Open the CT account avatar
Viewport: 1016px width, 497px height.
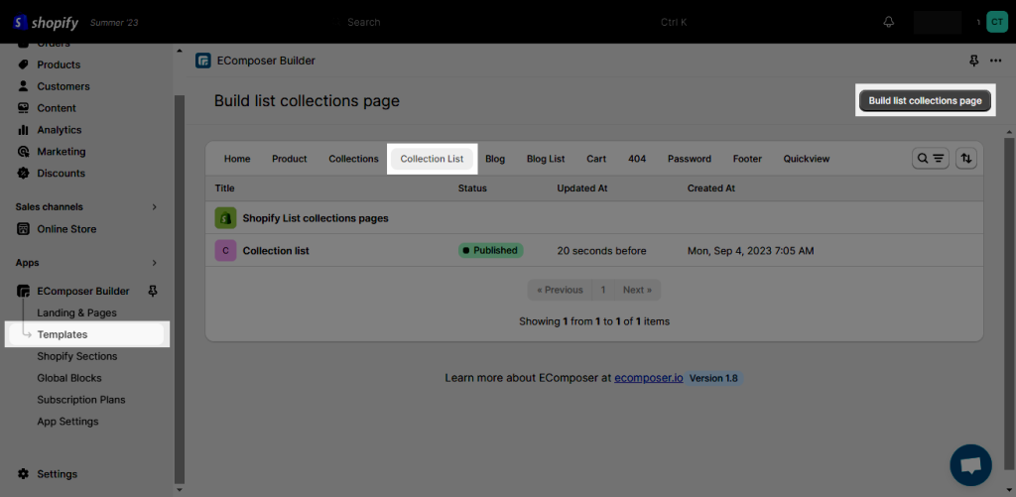tap(996, 22)
